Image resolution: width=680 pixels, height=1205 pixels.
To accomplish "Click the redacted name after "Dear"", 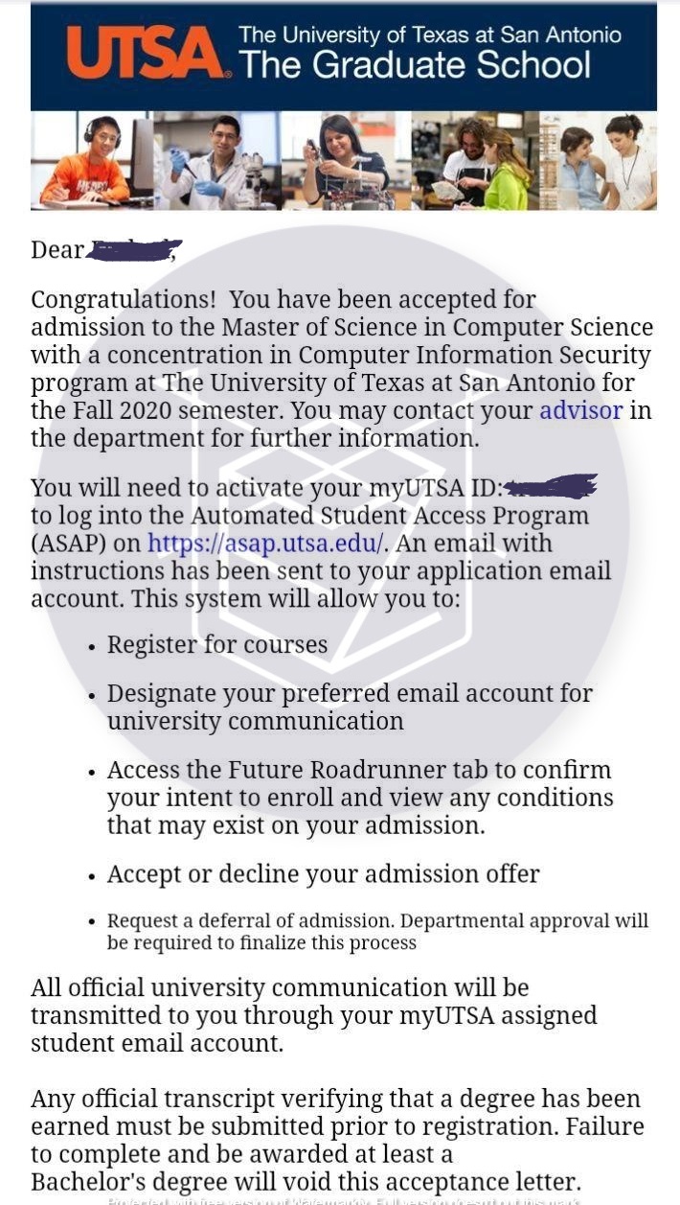I will pos(133,250).
